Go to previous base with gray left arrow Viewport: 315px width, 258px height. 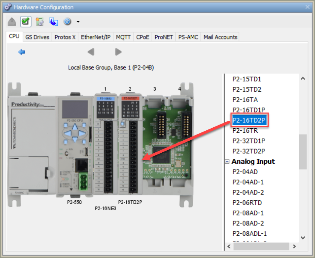(x=91, y=52)
